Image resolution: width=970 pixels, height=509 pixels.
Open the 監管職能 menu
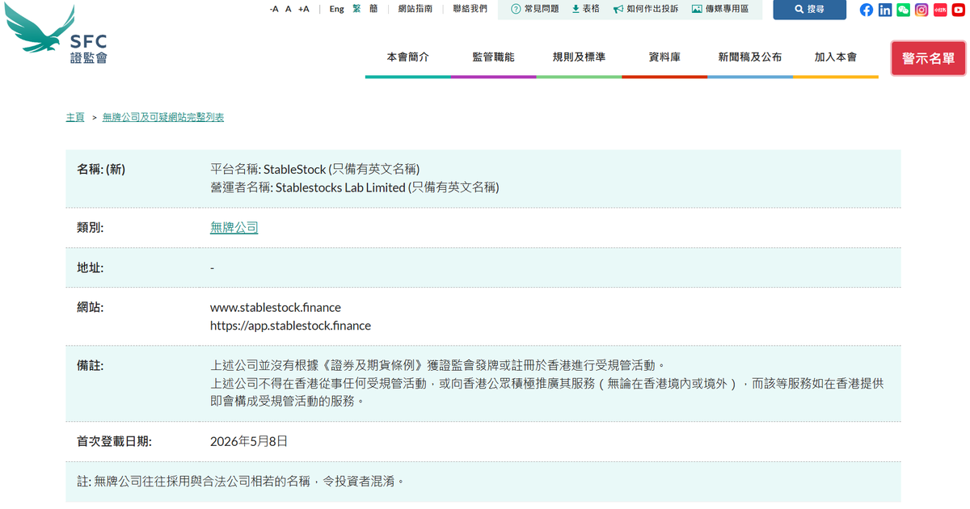[x=494, y=57]
